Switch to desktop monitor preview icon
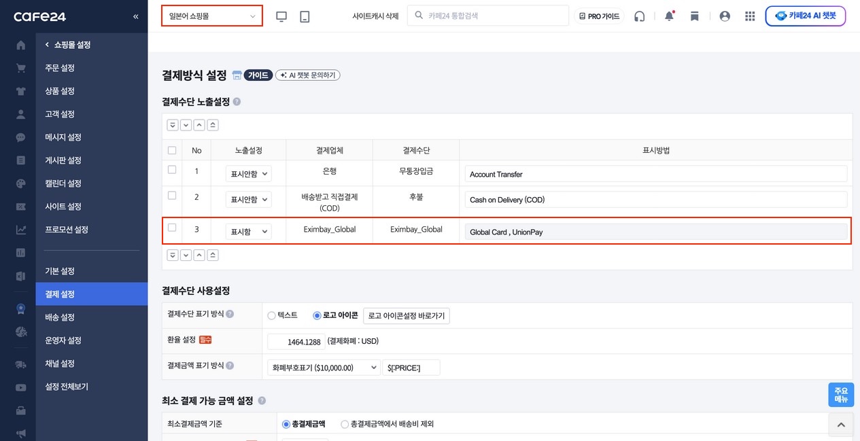 pos(281,16)
